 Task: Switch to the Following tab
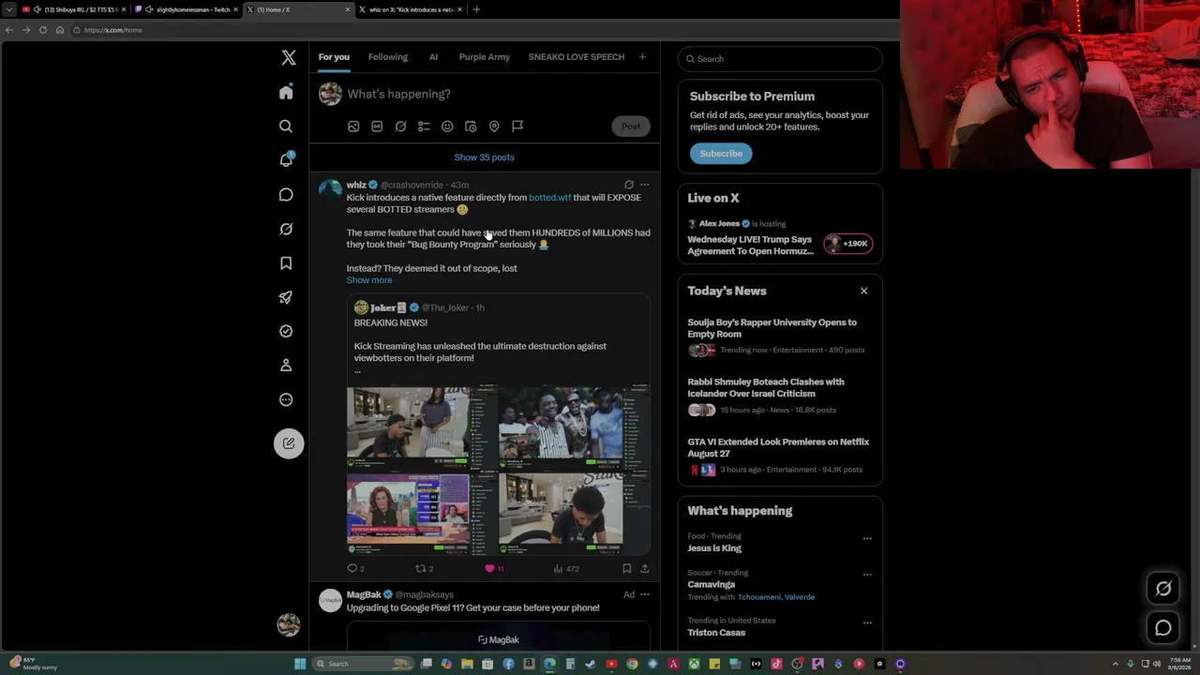click(x=388, y=57)
